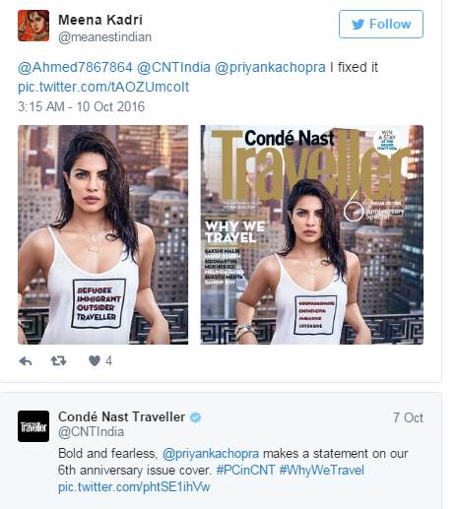
Task: Click the 3:15 AM - 10 Oct 2016 timestamp
Action: tap(81, 106)
